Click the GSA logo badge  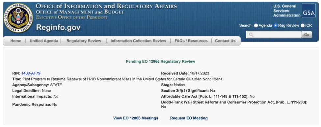309,11
